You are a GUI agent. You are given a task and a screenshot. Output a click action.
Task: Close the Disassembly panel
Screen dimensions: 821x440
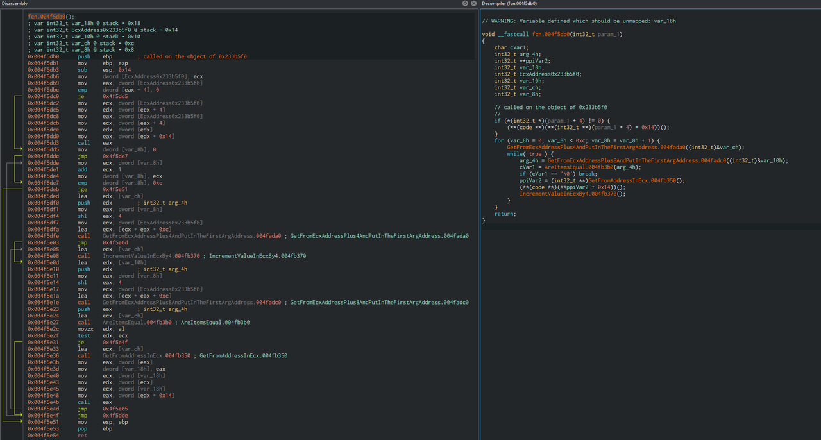pos(473,4)
